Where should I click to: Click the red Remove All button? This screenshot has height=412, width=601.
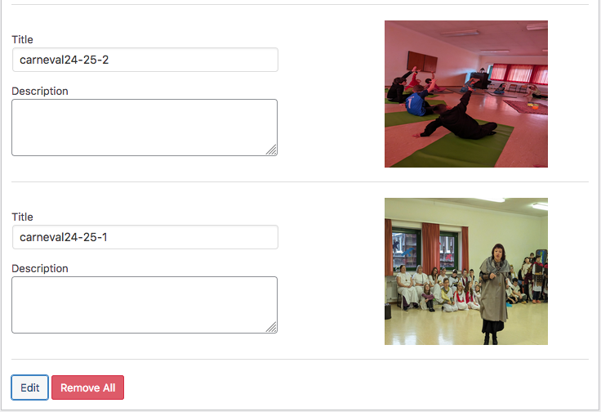tap(87, 387)
